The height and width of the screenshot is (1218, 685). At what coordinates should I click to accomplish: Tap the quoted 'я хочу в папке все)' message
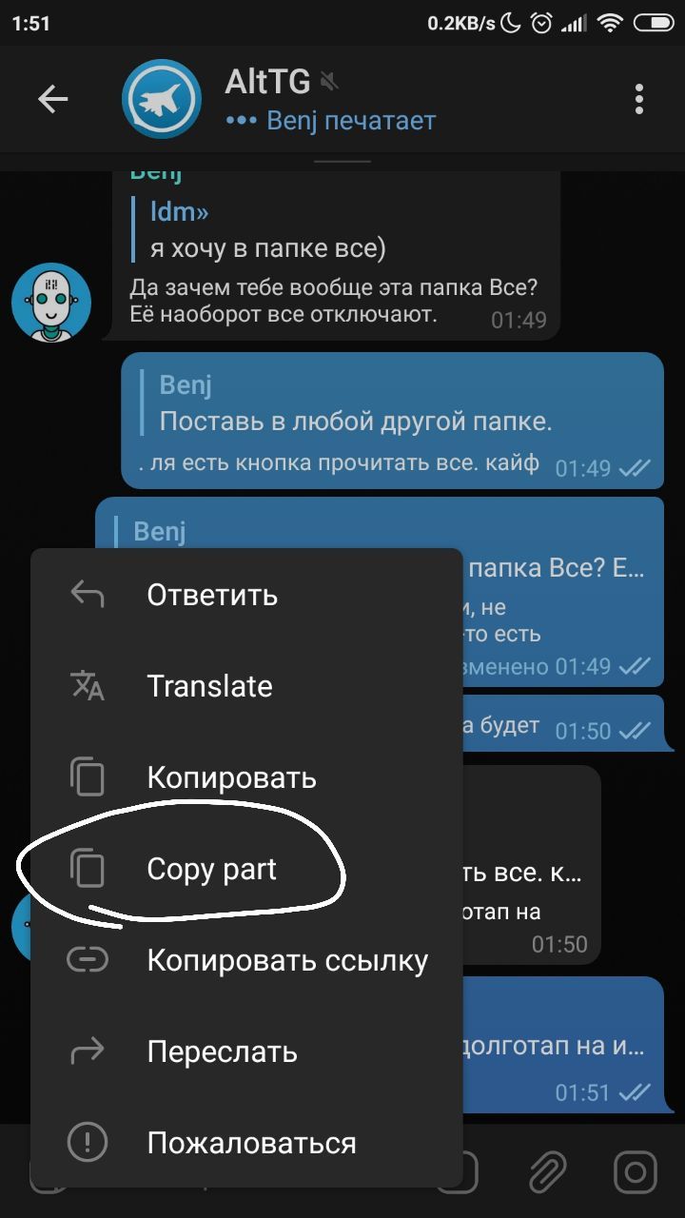266,230
